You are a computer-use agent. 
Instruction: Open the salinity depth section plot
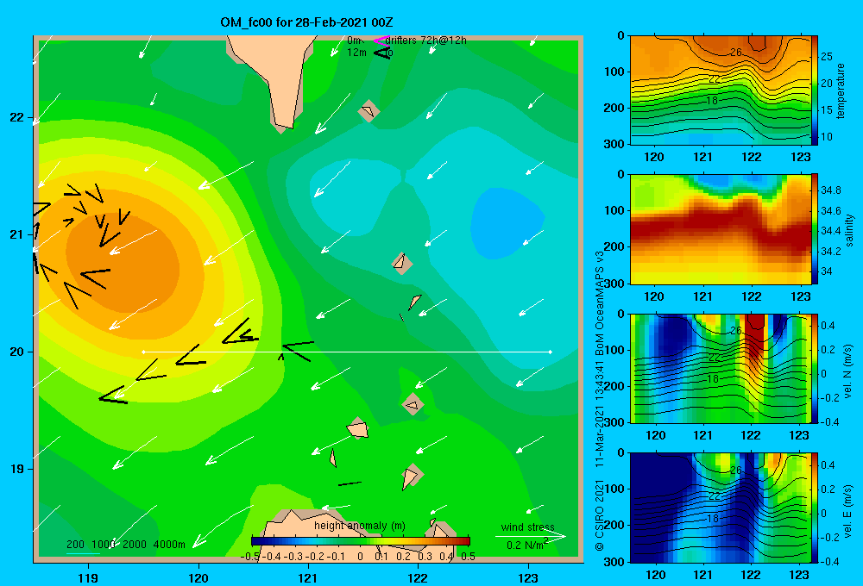[x=721, y=228]
